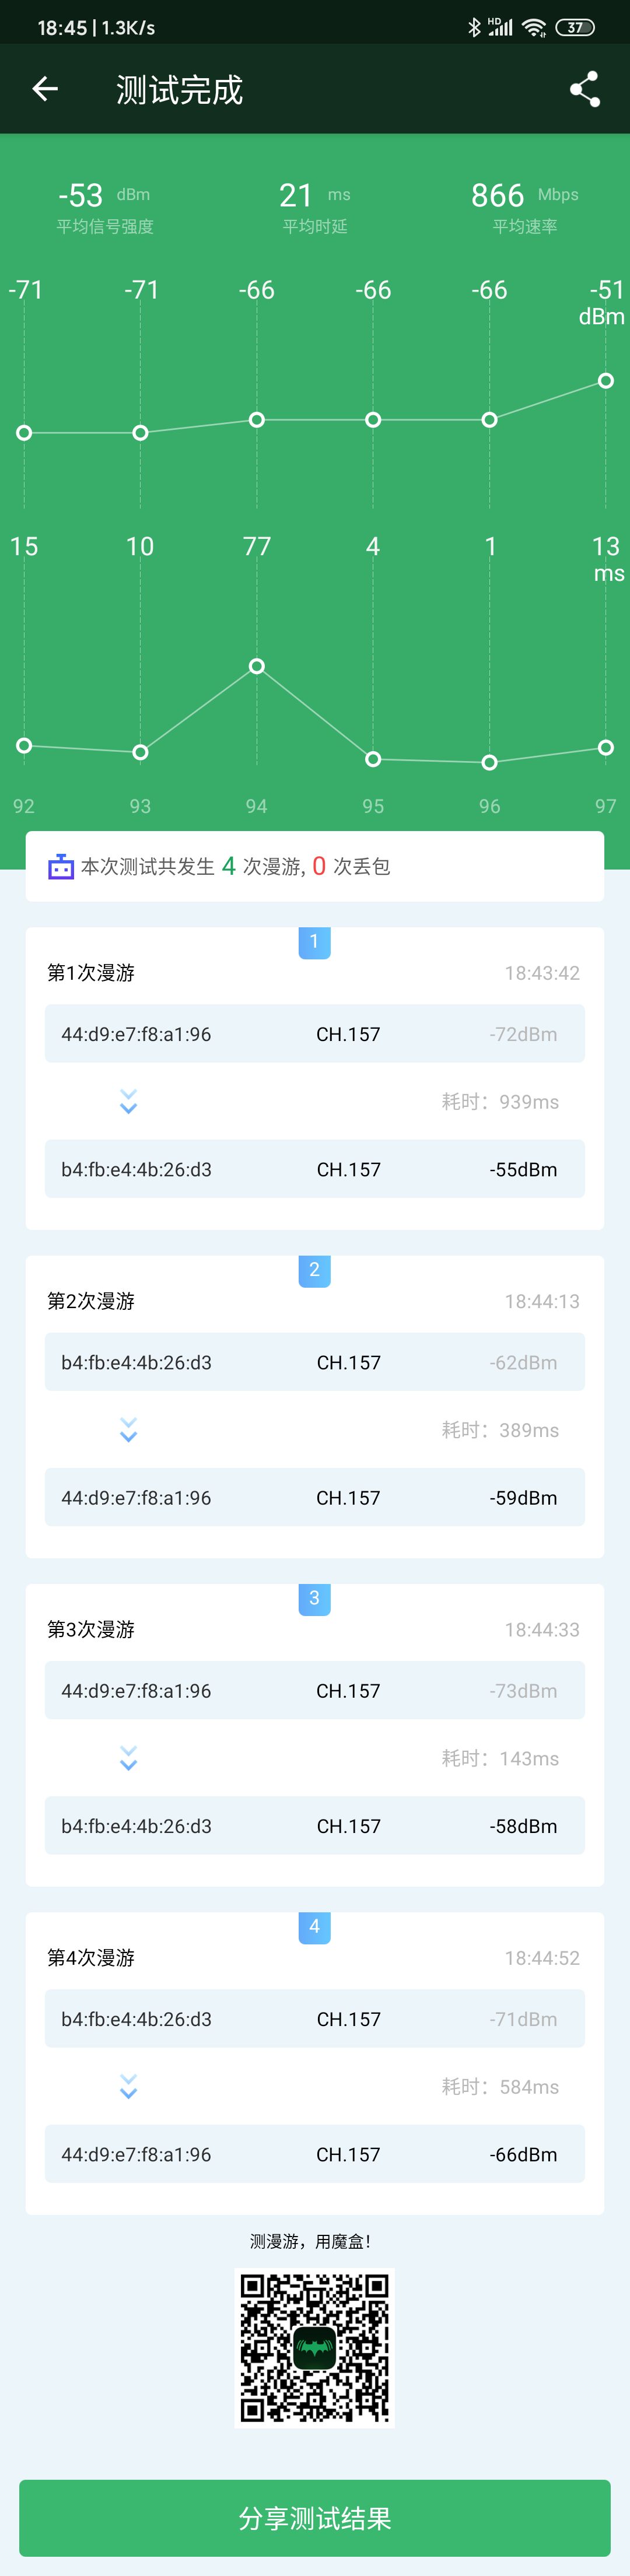Select the -51 dBm signal graph point
This screenshot has height=2576, width=630.
(606, 381)
